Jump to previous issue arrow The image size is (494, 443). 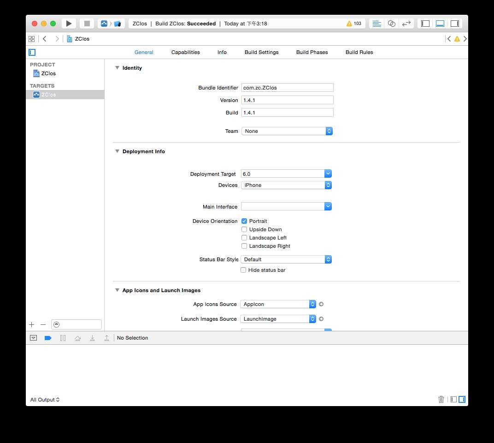pos(449,39)
